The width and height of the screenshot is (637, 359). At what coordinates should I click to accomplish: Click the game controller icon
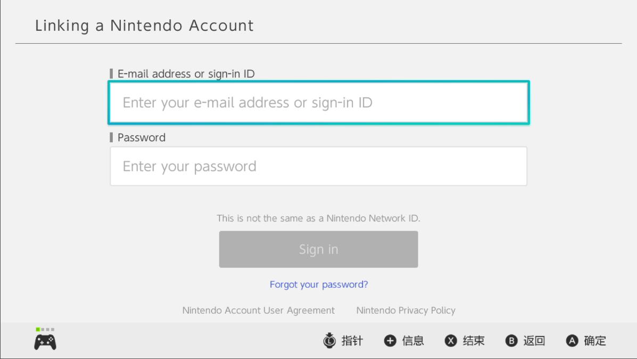click(x=45, y=342)
